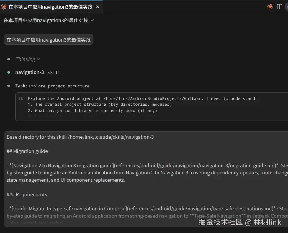Click the 'Explore the Android project' input line
The height and width of the screenshot is (233, 288).
(x=142, y=98)
